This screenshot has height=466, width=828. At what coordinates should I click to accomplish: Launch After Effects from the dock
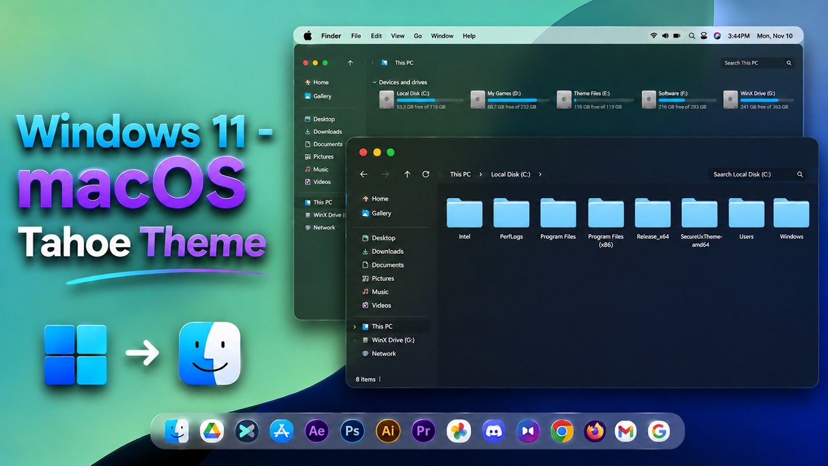pos(316,431)
